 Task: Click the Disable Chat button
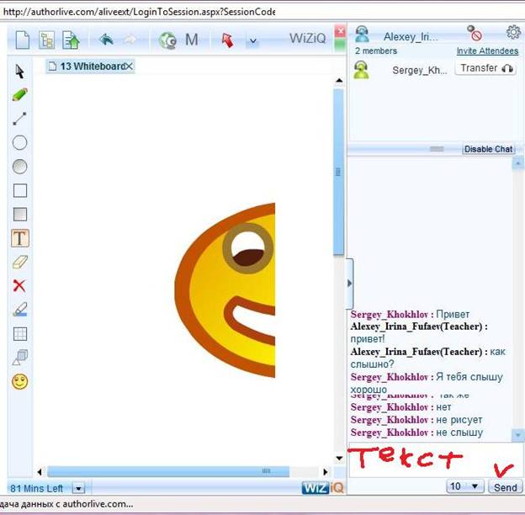tap(488, 149)
